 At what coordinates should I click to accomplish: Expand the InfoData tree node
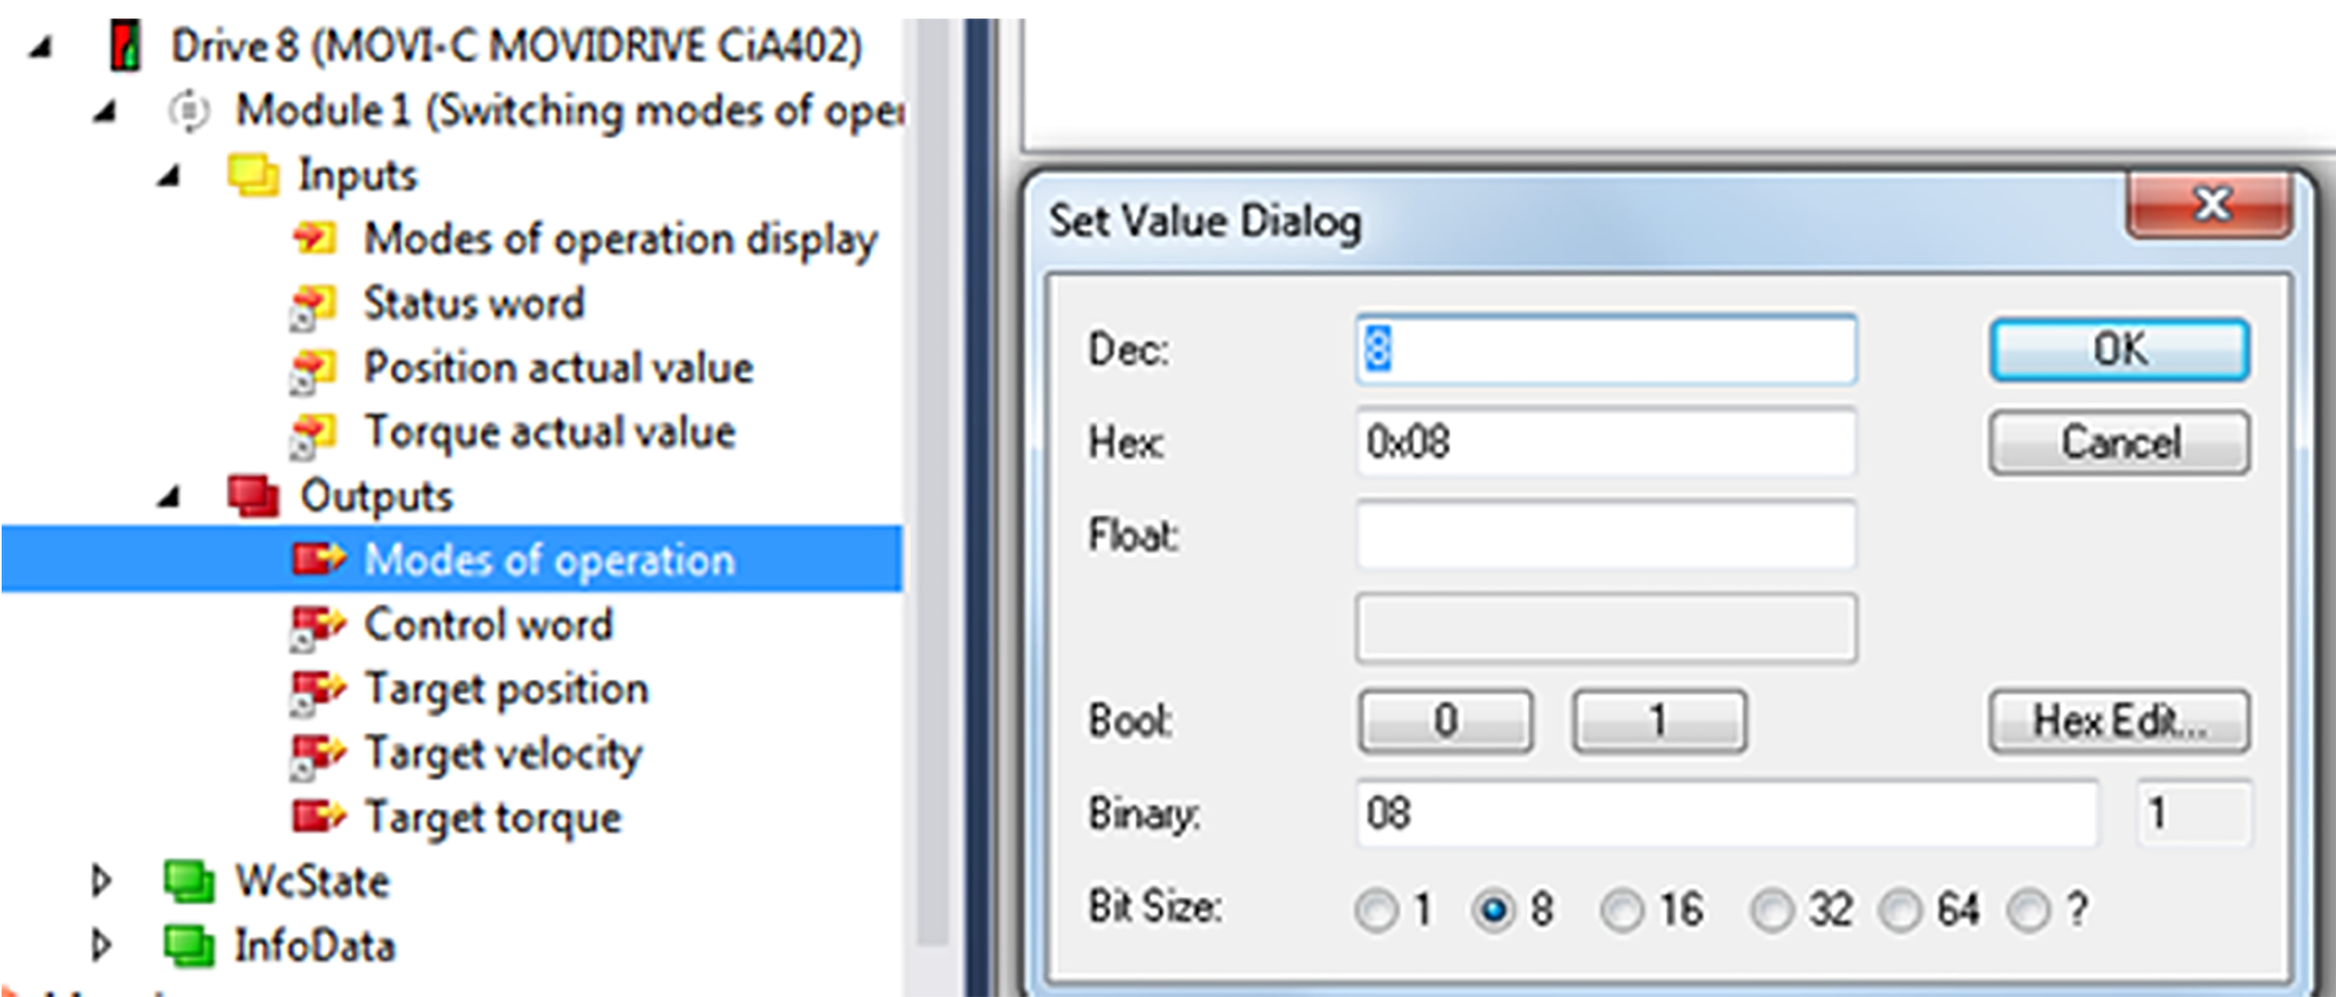pyautogui.click(x=102, y=945)
